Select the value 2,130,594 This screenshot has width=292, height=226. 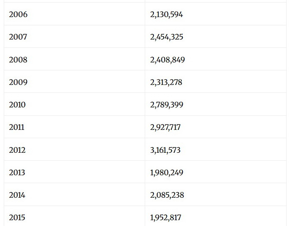pyautogui.click(x=166, y=15)
